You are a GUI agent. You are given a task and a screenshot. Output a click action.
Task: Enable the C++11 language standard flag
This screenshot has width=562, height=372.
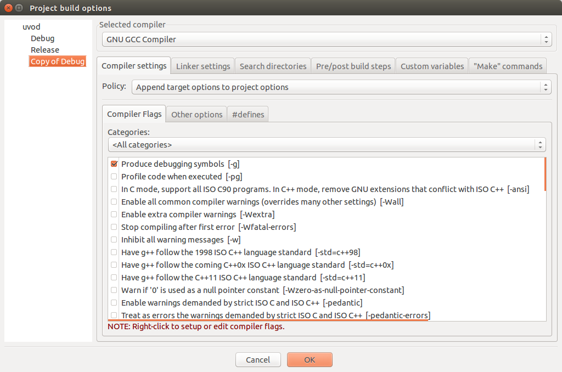coord(114,277)
